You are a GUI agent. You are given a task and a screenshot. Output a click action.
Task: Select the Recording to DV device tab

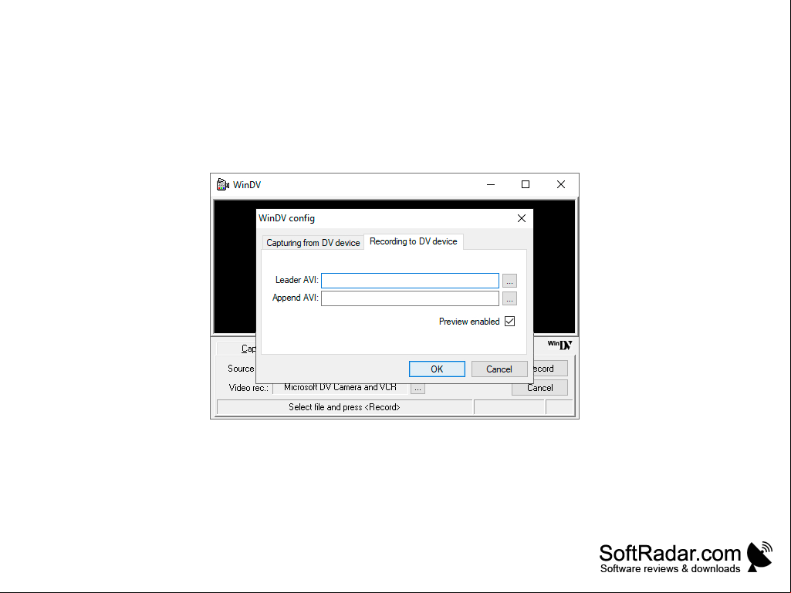coord(413,241)
